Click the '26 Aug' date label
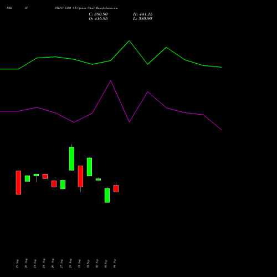 [53, 263]
